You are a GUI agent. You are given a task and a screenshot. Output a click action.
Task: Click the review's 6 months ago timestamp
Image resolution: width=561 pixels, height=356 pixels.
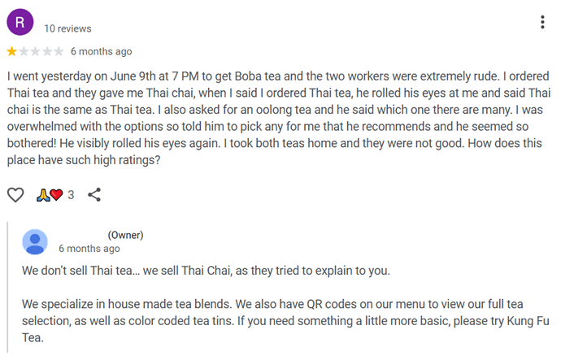[x=101, y=52]
